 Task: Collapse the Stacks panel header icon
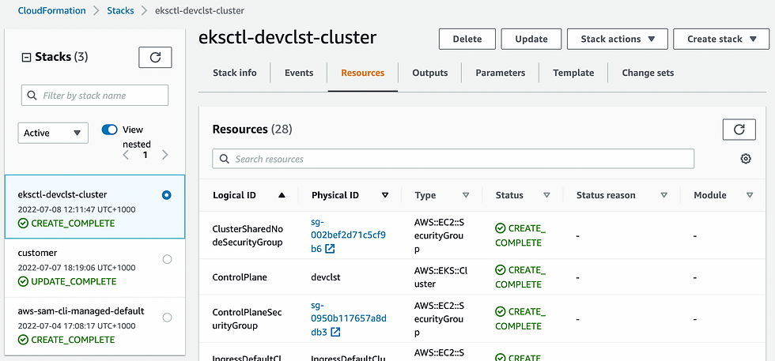click(26, 57)
